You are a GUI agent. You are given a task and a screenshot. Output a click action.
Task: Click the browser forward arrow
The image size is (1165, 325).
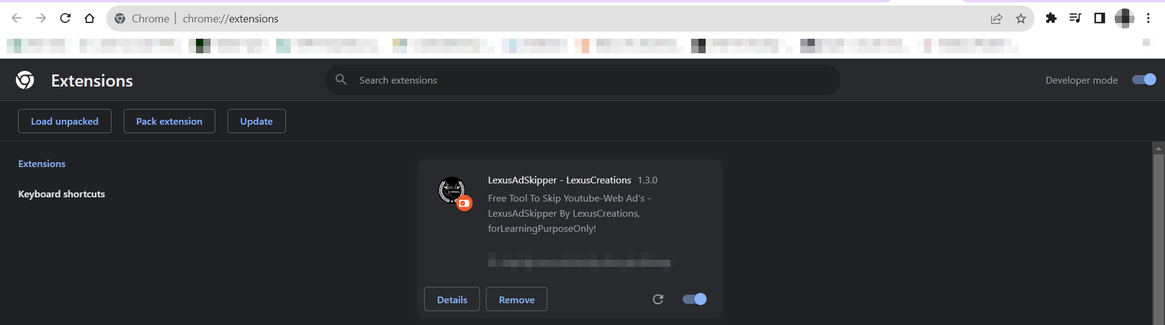point(41,19)
